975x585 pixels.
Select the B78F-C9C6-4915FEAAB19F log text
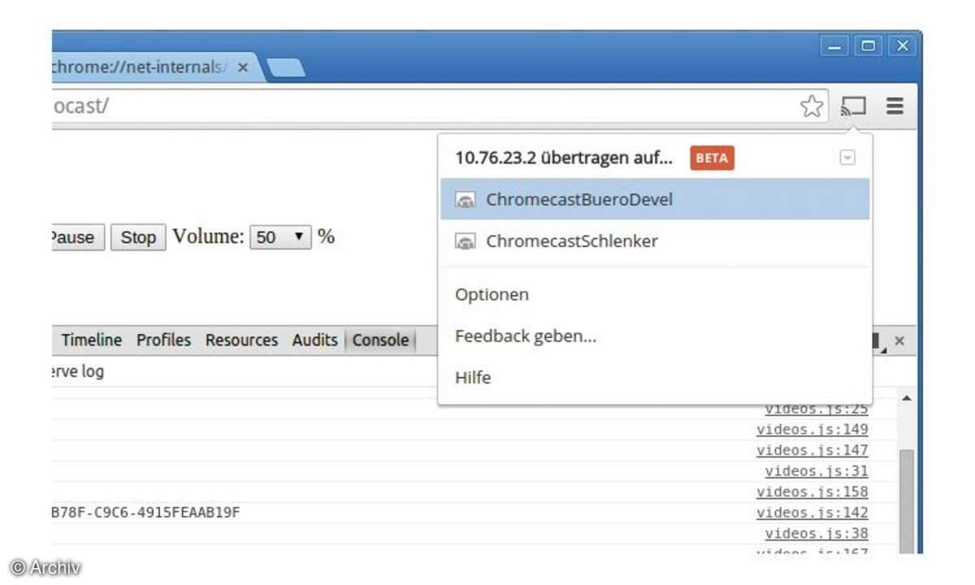pyautogui.click(x=146, y=513)
